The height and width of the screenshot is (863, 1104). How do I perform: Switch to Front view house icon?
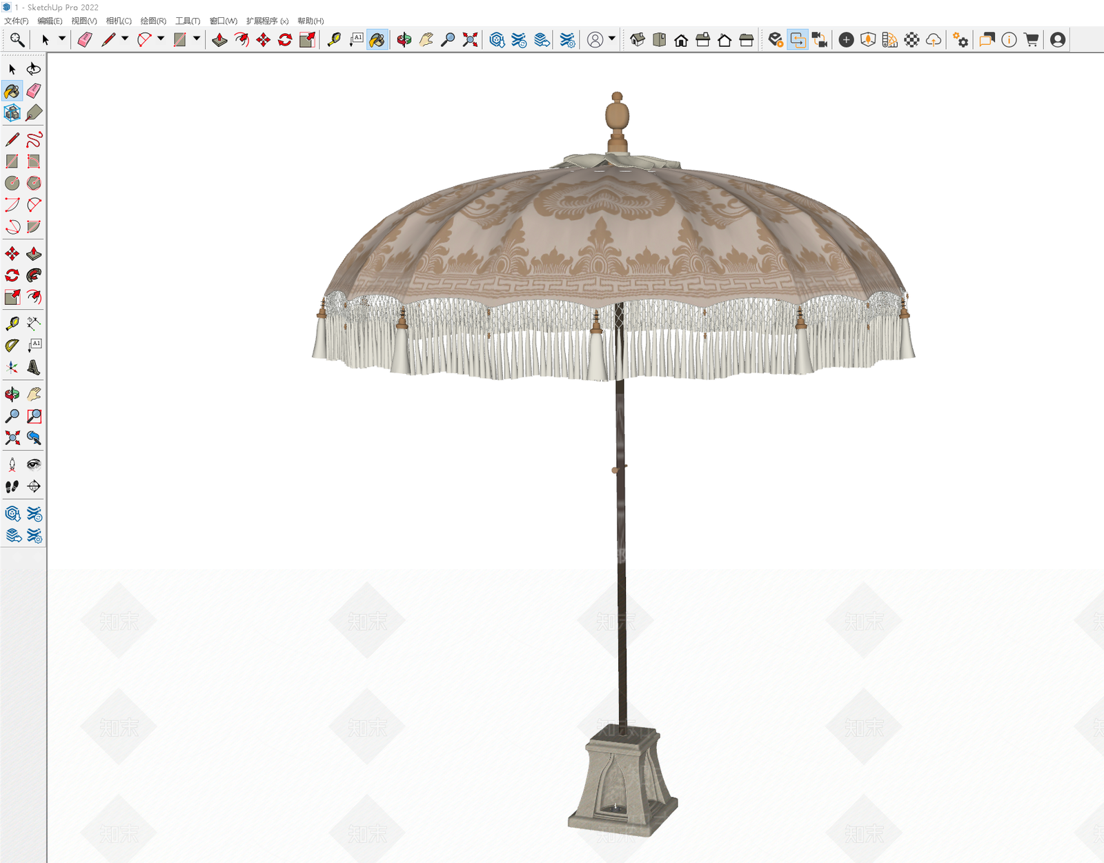click(x=681, y=40)
